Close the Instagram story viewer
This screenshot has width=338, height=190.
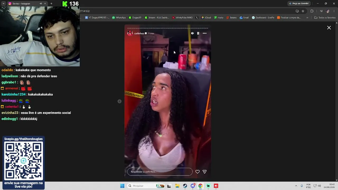pos(329,28)
